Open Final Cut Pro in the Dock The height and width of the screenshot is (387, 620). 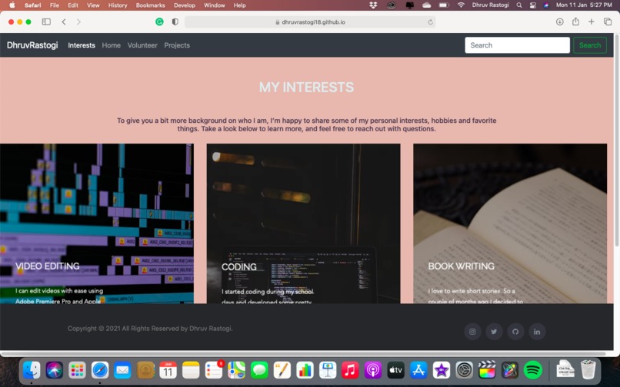(x=487, y=370)
